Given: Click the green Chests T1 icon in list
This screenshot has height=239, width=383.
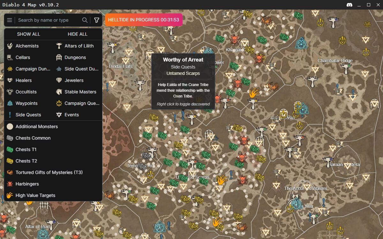Looking at the screenshot, I should tap(10, 149).
